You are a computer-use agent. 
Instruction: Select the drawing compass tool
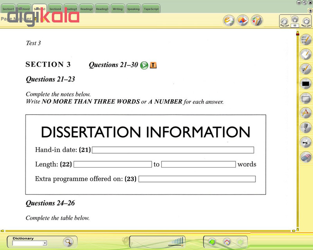click(306, 113)
